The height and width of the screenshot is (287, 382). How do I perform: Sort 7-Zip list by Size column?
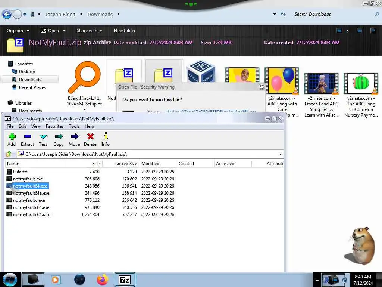(x=84, y=164)
